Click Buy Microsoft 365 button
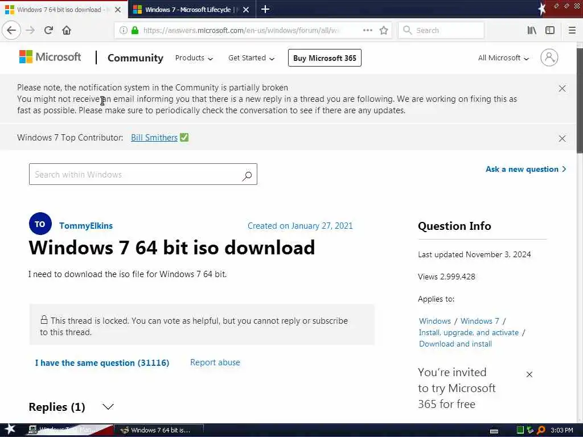 [325, 58]
